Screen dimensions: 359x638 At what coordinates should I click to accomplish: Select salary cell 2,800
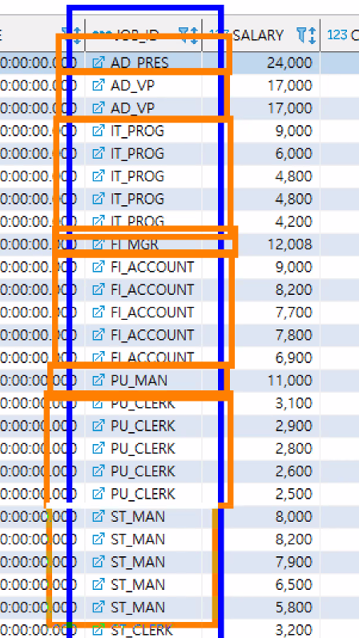[261, 448]
